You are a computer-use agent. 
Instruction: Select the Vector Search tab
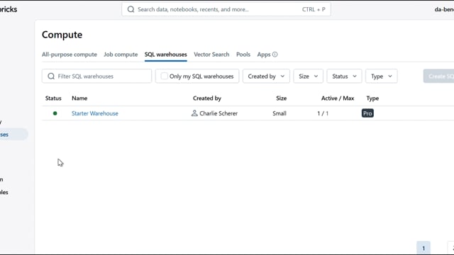pos(211,55)
